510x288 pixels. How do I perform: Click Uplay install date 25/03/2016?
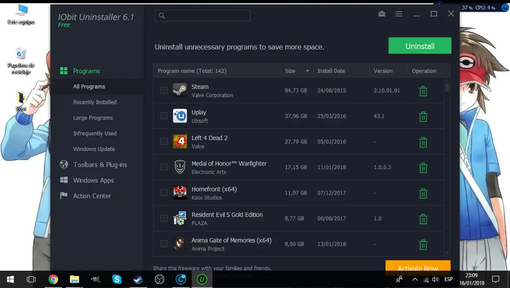pos(332,116)
